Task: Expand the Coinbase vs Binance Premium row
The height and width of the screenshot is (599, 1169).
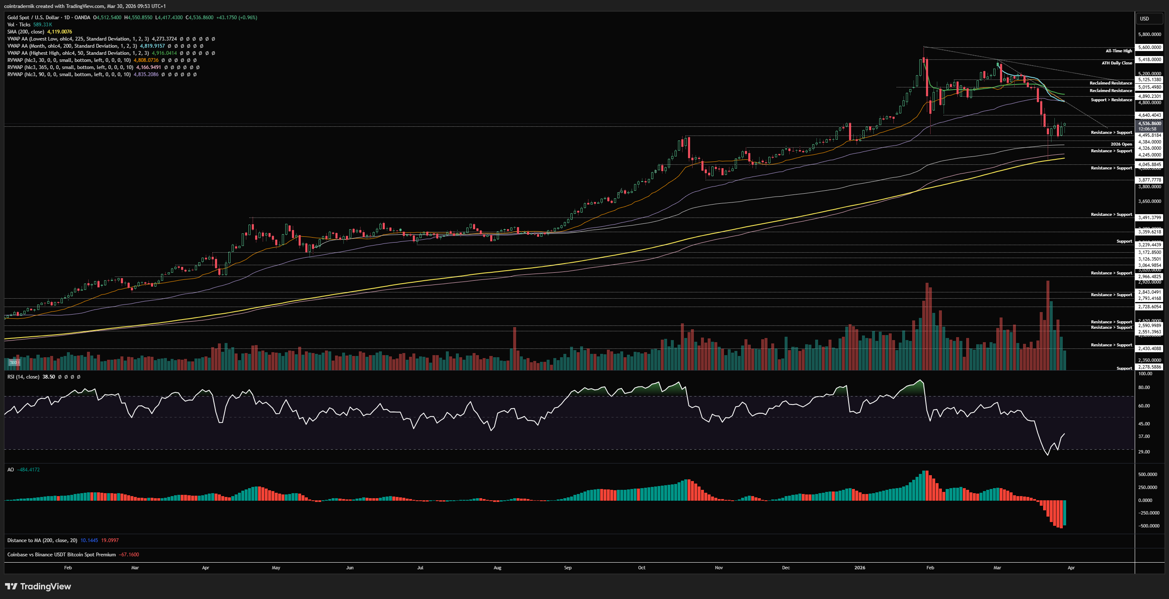Action: pos(61,555)
